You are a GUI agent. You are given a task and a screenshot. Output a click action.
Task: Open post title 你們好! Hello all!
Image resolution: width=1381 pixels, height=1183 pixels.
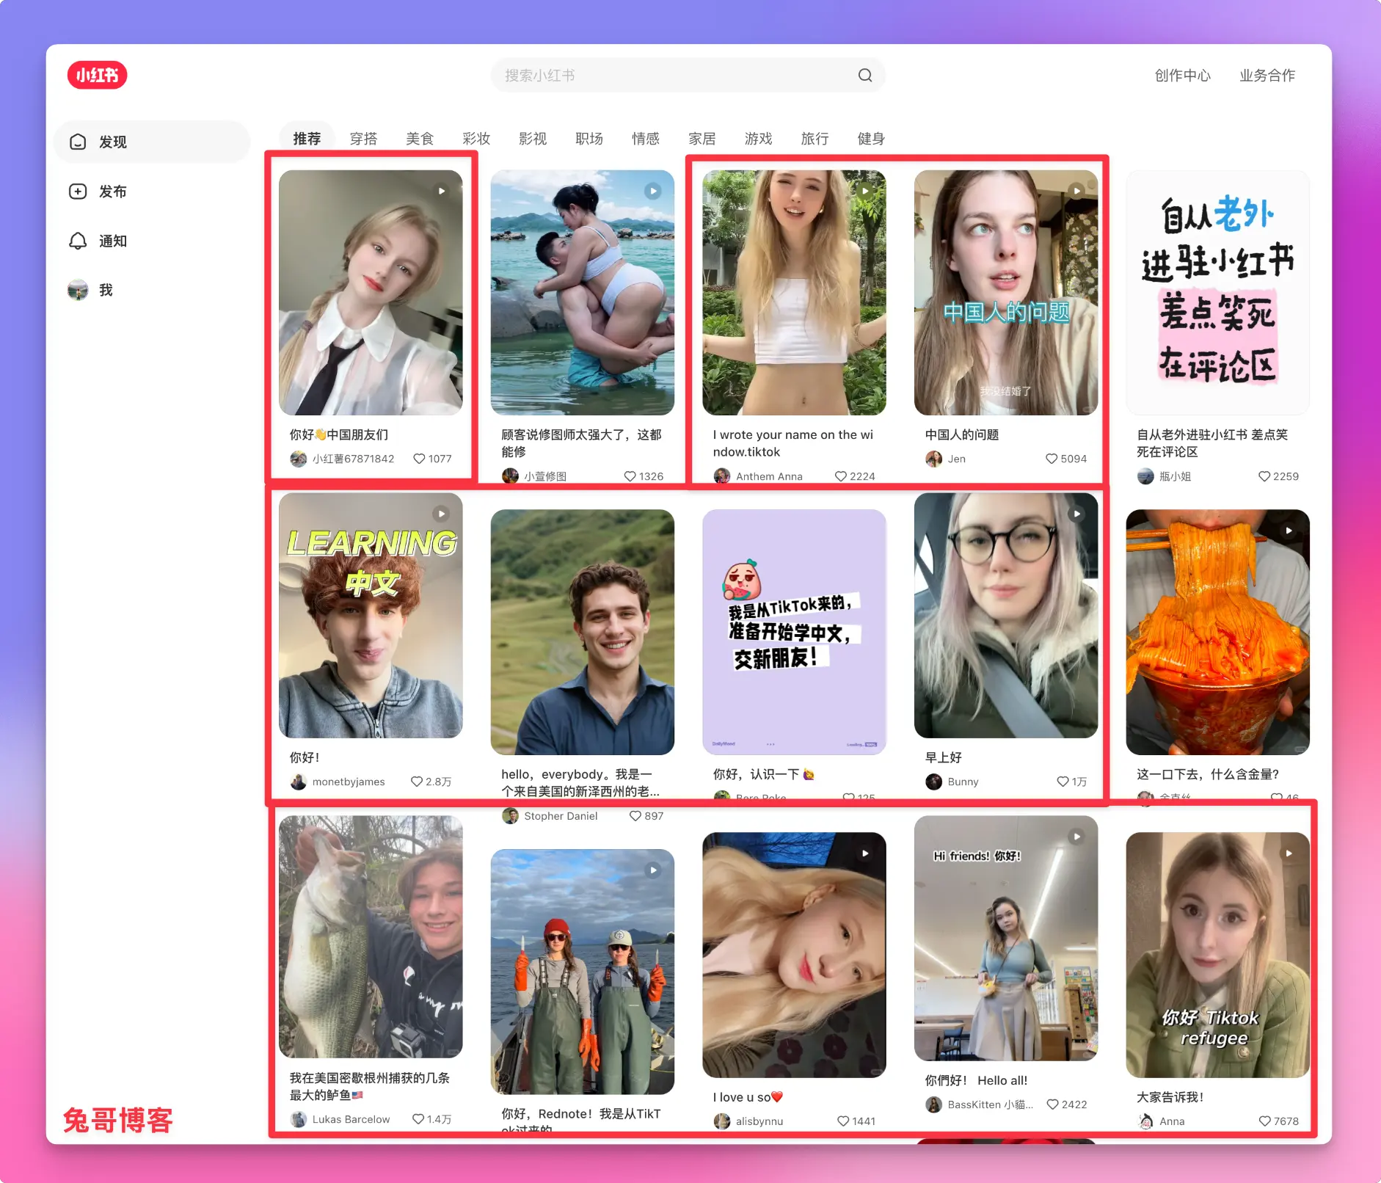coord(976,1080)
